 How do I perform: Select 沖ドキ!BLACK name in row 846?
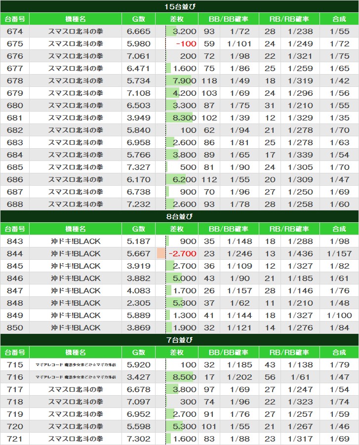click(x=76, y=278)
